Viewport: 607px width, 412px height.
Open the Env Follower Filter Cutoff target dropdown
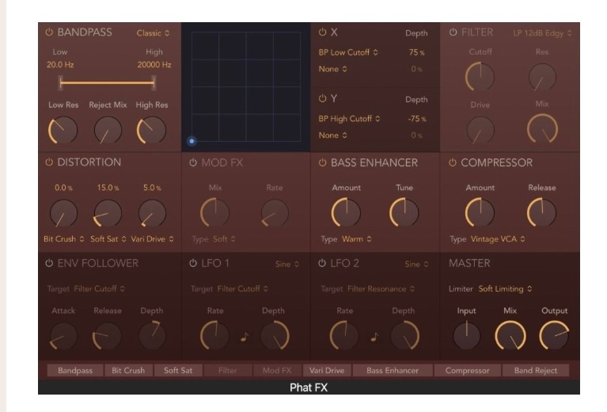(100, 288)
